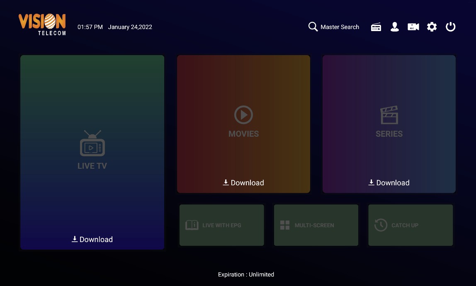476x286 pixels.
Task: Download Series content
Action: [389, 182]
